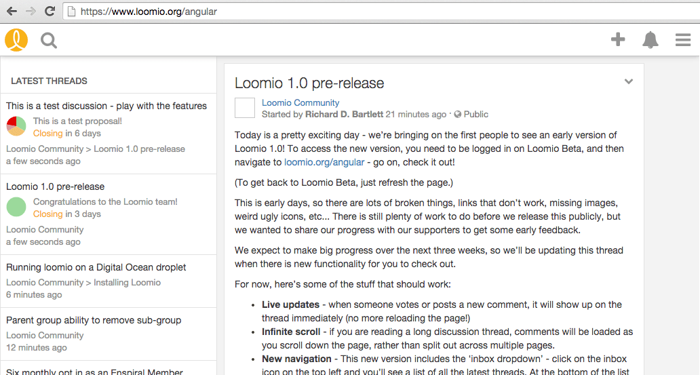Click the 'Infinite scroll' bullet heading
This screenshot has height=375, width=700.
click(291, 332)
